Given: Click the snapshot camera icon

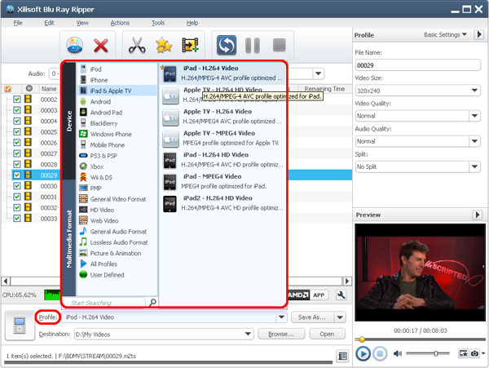Looking at the screenshot, I should click(474, 353).
